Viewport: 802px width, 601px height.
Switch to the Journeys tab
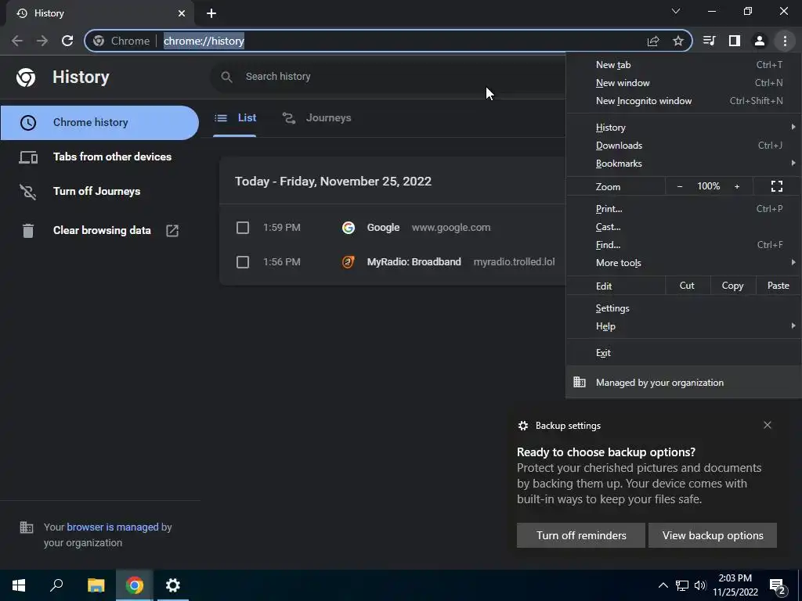point(317,118)
